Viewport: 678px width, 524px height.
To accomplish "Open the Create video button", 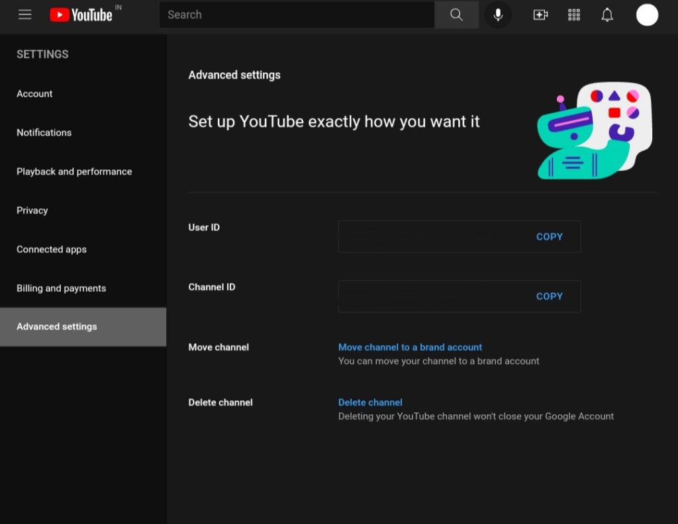I will click(540, 15).
